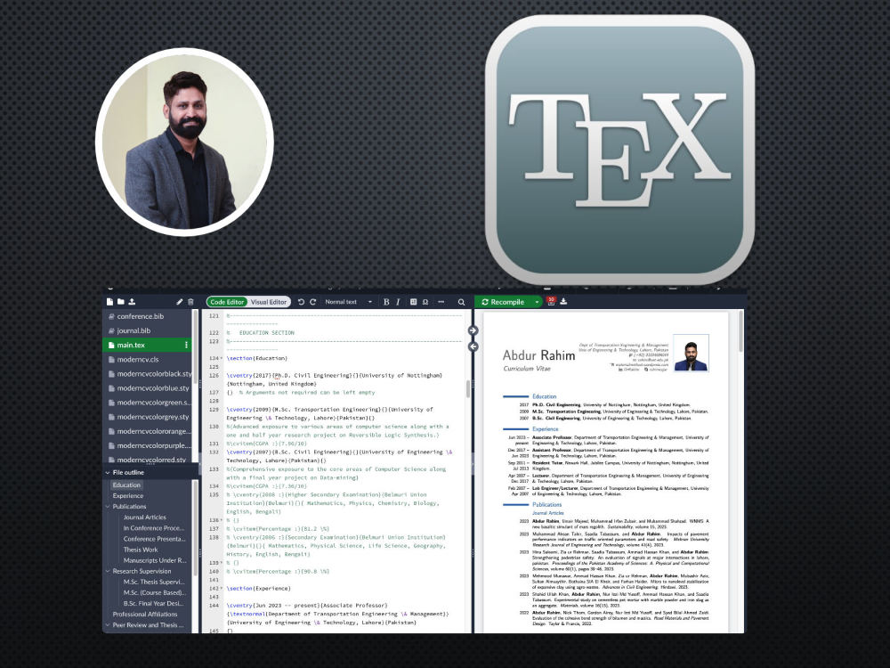
Task: Toggle italic formatting
Action: pos(398,302)
